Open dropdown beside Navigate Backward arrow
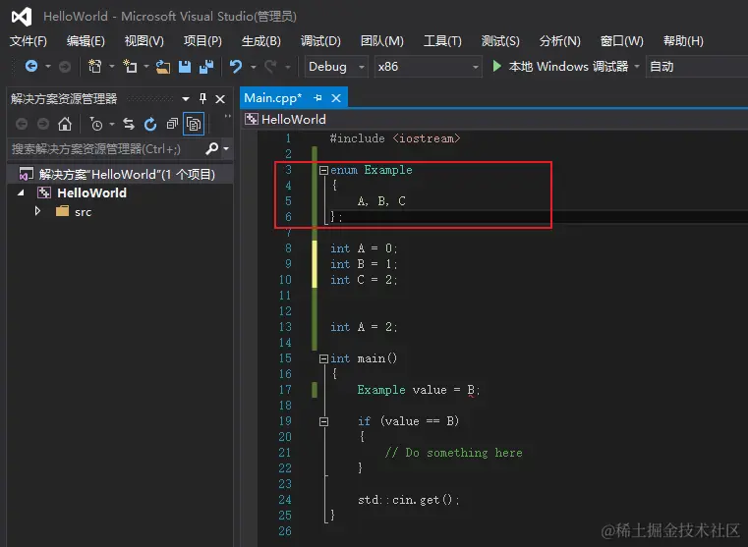 click(48, 67)
